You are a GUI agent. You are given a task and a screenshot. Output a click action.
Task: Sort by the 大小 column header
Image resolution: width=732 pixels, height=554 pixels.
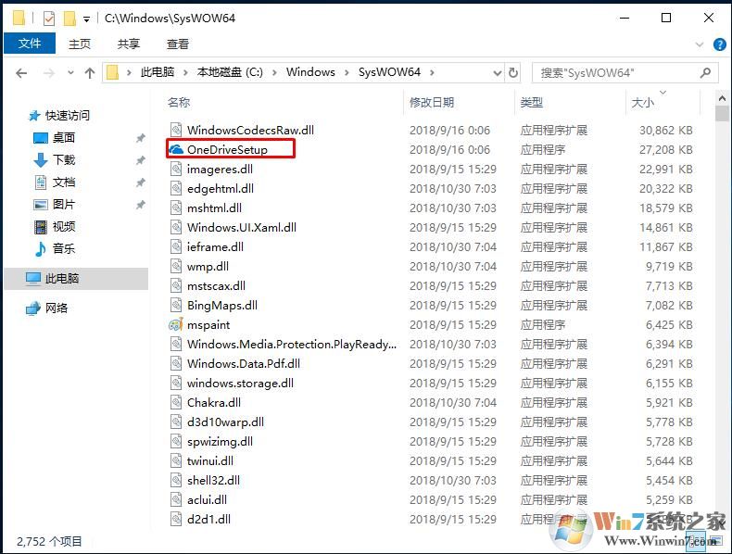643,103
